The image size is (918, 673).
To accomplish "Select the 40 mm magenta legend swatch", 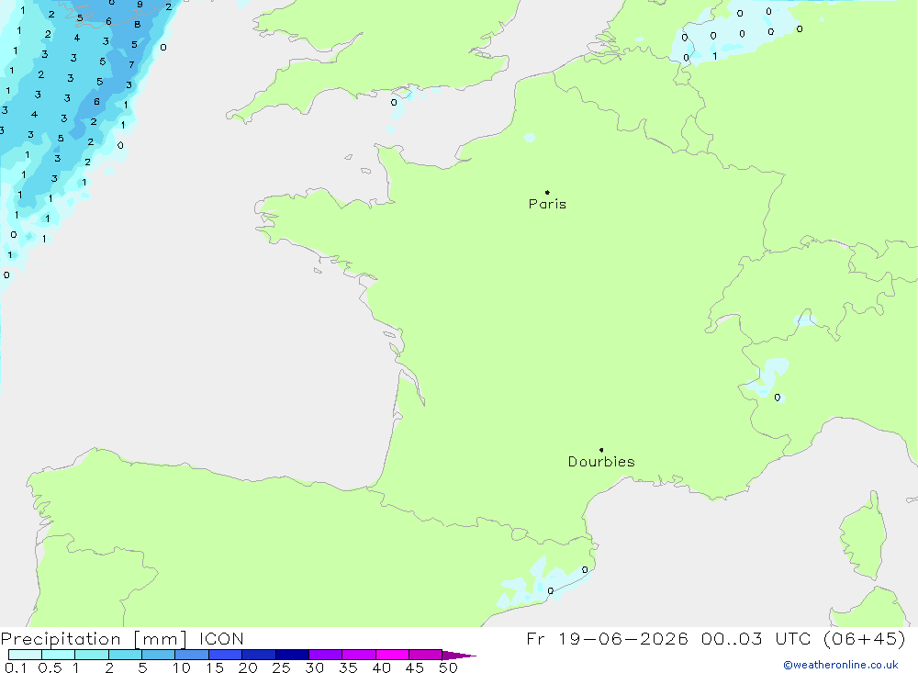I will pyautogui.click(x=392, y=655).
